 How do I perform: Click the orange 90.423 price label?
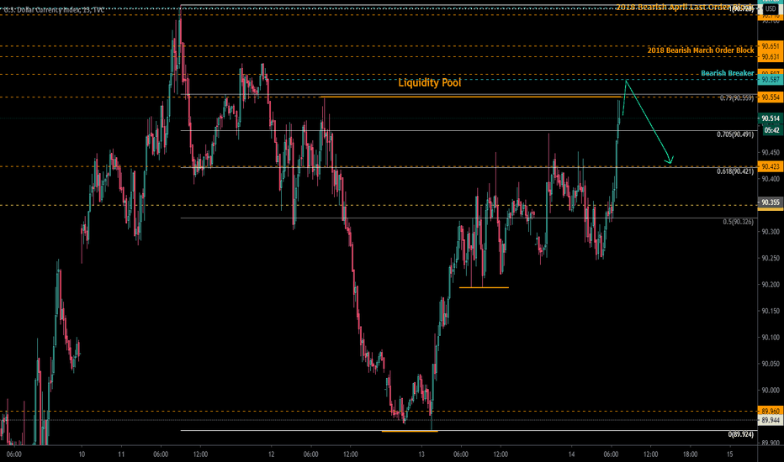[771, 167]
